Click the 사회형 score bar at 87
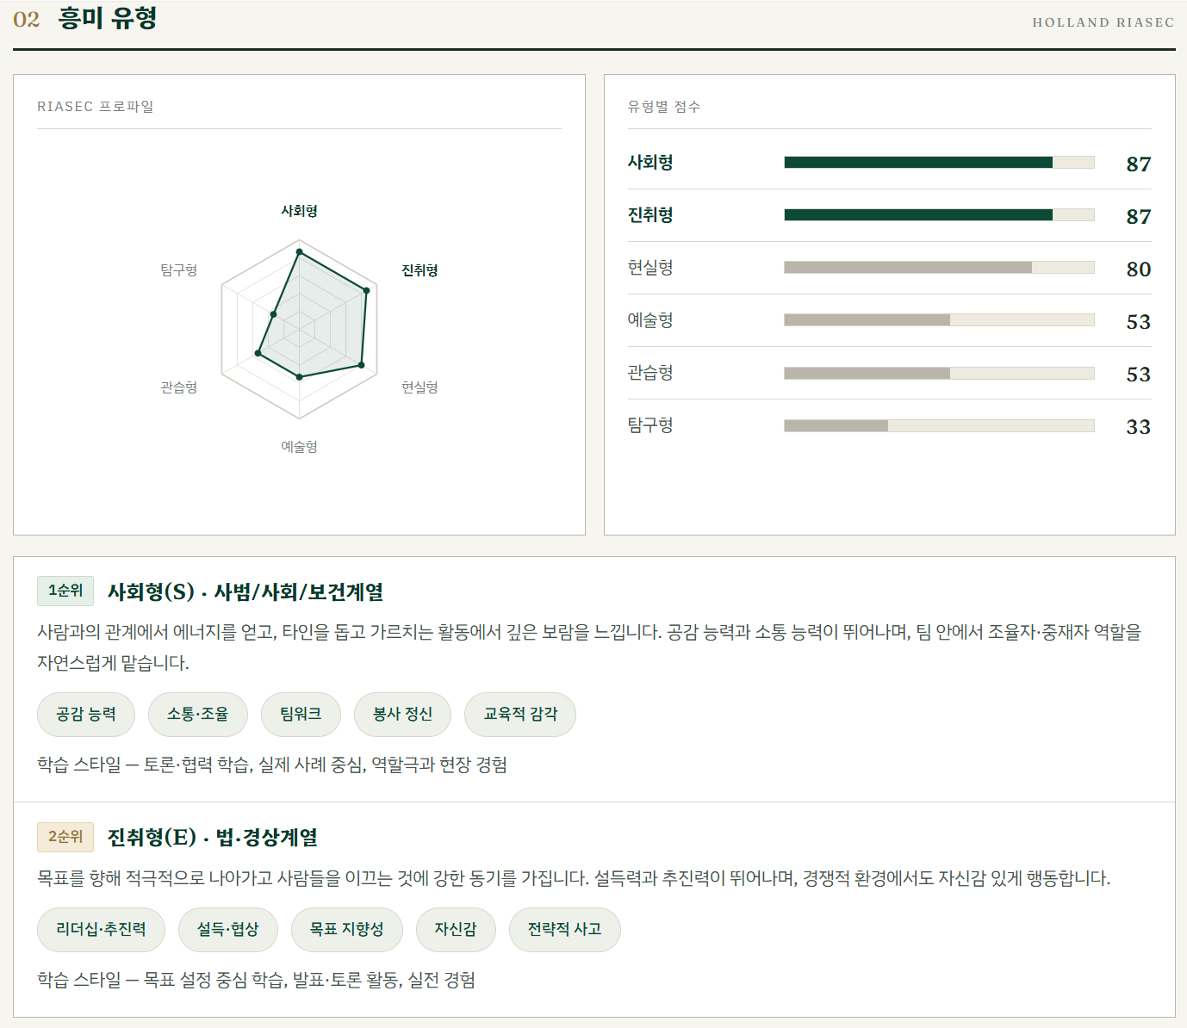The height and width of the screenshot is (1028, 1187). coord(939,163)
